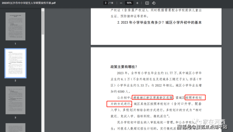
Task: Open the page 1 thumbnail
Action: pos(15,27)
